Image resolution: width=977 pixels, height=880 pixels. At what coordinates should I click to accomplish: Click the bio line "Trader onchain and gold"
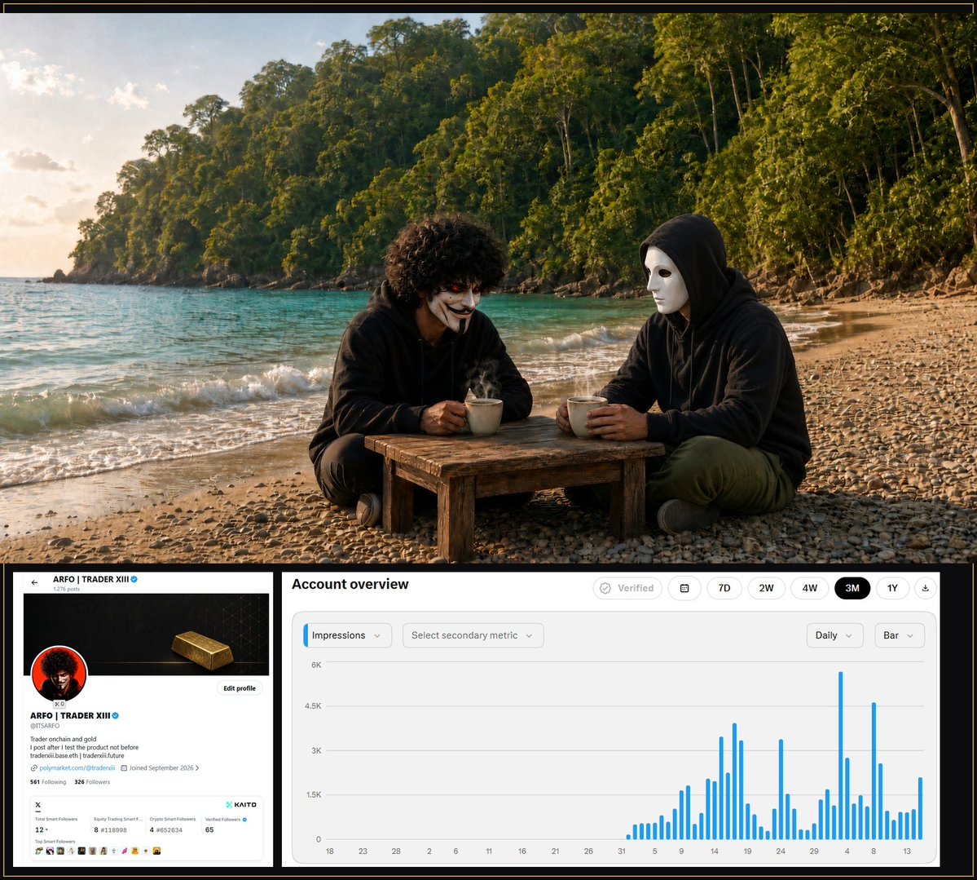63,739
